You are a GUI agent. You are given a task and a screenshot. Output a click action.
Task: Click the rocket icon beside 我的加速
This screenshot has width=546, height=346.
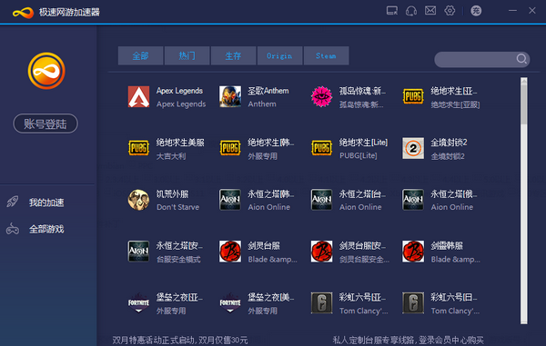pos(13,202)
